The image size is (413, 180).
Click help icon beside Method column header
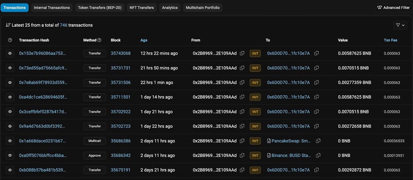point(99,40)
